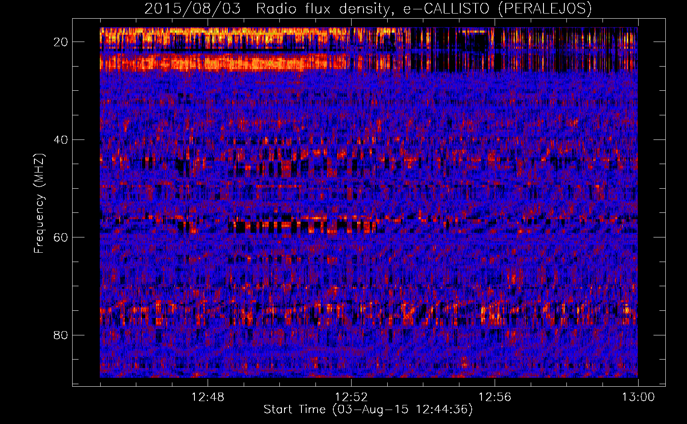687x424 pixels.
Task: Click the 80 MHz frequency tick label
Action: (61, 335)
